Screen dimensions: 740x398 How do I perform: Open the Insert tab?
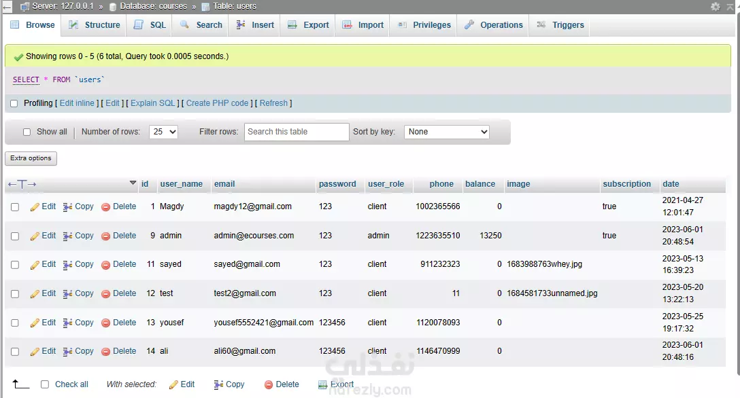tap(255, 25)
